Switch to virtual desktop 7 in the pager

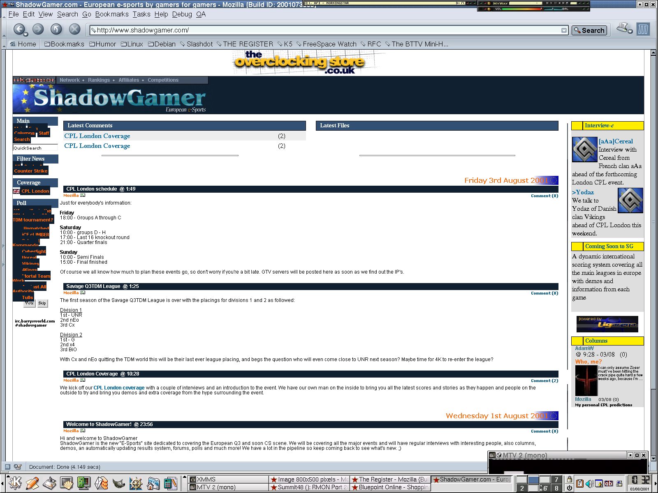[x=556, y=479]
